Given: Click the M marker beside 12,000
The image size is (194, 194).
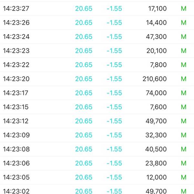Looking at the screenshot, I should pos(184,177).
